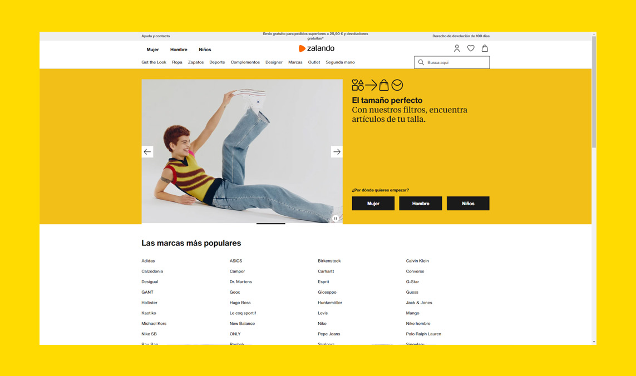Open Kaotiko brand link
The height and width of the screenshot is (376, 636).
tap(149, 313)
